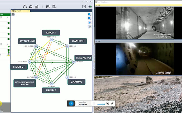Image resolution: width=182 pixels, height=113 pixels.
Task: Click the clipboard report icon
Action: click(x=54, y=7)
